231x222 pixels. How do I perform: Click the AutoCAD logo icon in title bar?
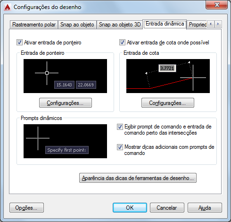pos(8,7)
